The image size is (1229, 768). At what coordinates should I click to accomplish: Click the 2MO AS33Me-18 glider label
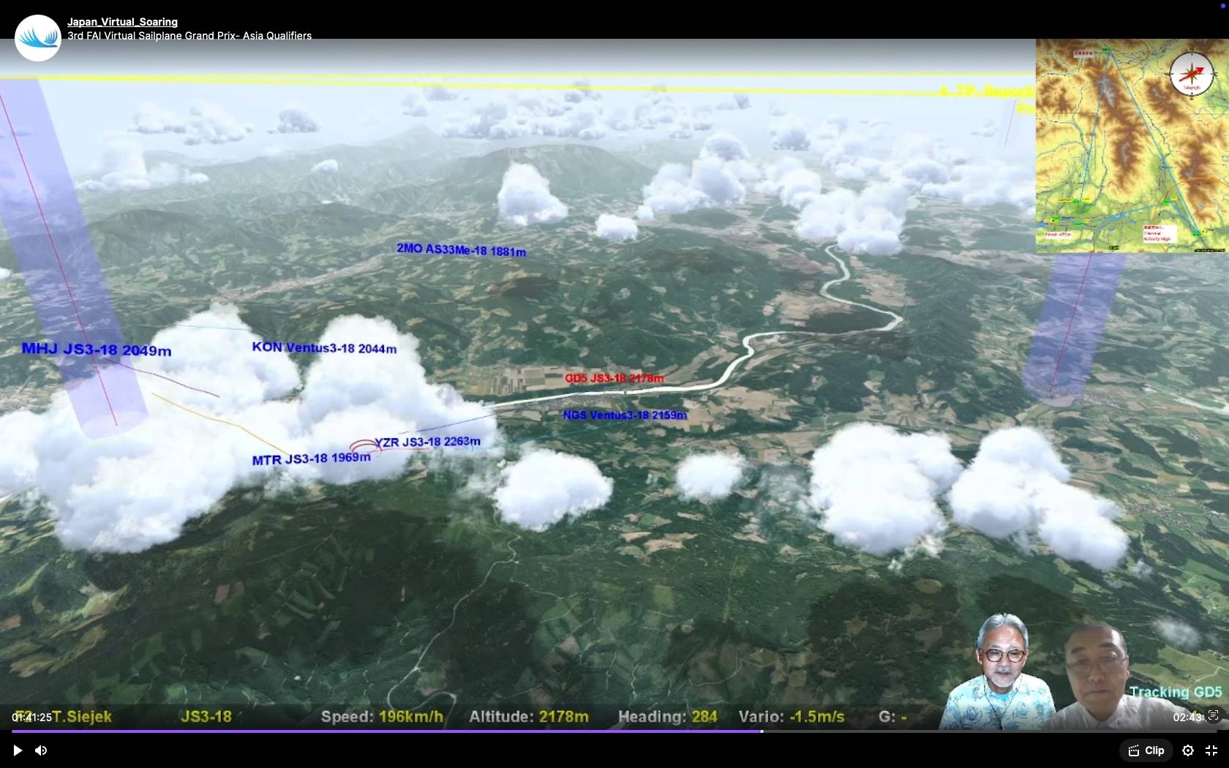461,250
